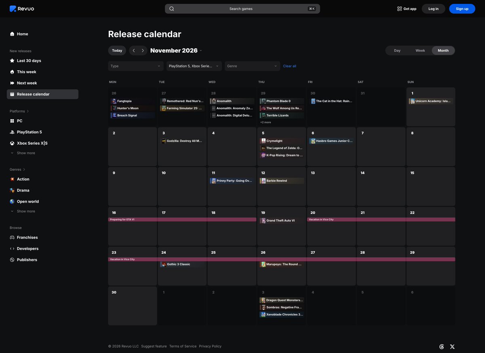Open Next week releases
This screenshot has width=485, height=353.
tap(42, 83)
